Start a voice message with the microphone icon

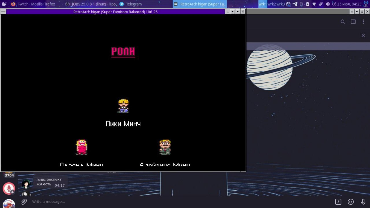pyautogui.click(x=363, y=202)
